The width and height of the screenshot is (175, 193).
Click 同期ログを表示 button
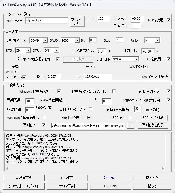(153, 125)
